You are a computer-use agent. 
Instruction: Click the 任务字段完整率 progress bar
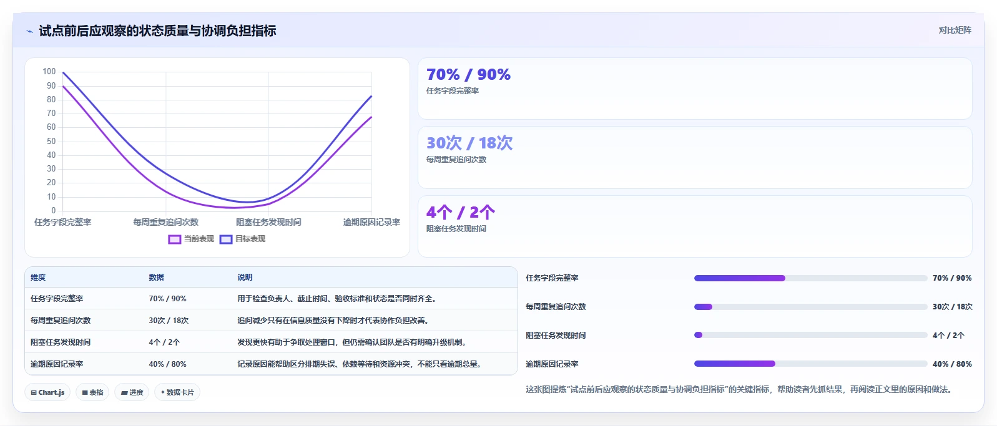pyautogui.click(x=810, y=278)
